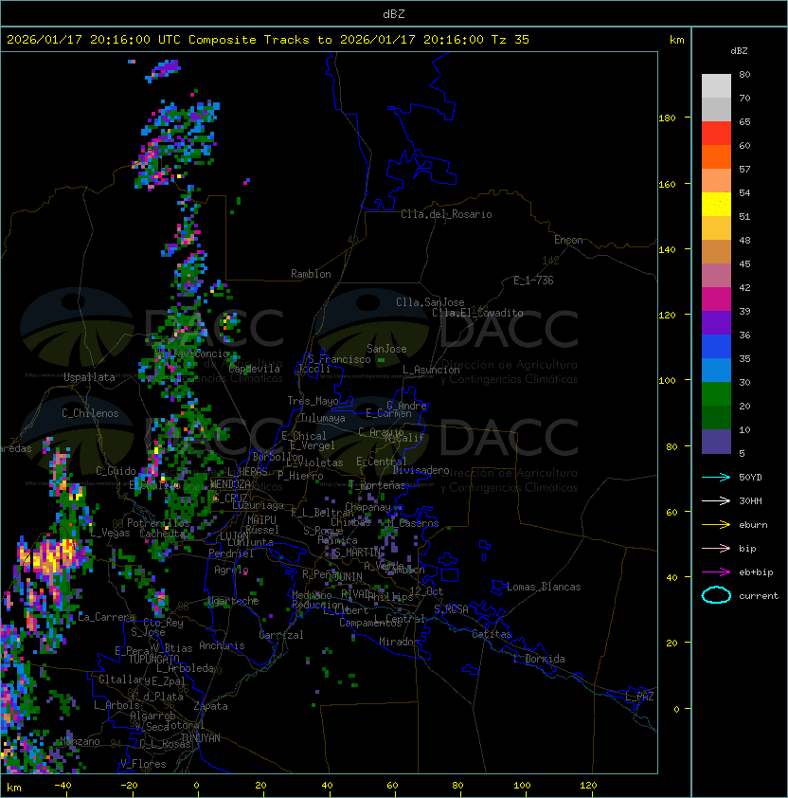Click the Carrizal map label
The height and width of the screenshot is (798, 788).
click(x=281, y=635)
